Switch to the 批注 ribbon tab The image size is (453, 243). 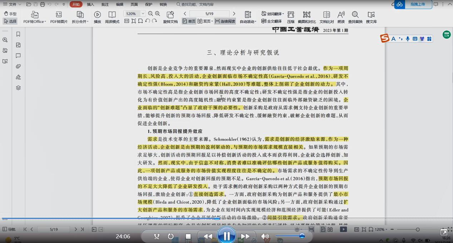pos(105,4)
